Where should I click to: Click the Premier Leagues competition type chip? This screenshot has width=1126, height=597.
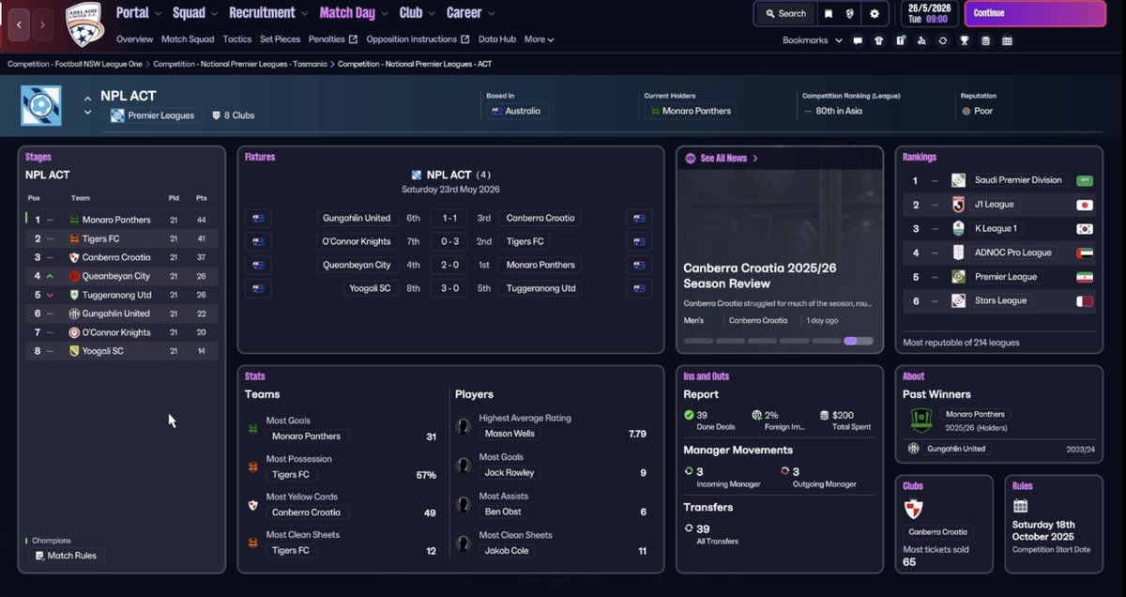[153, 115]
